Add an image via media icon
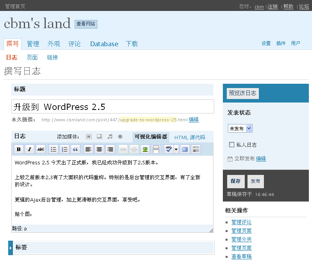 coord(89,137)
